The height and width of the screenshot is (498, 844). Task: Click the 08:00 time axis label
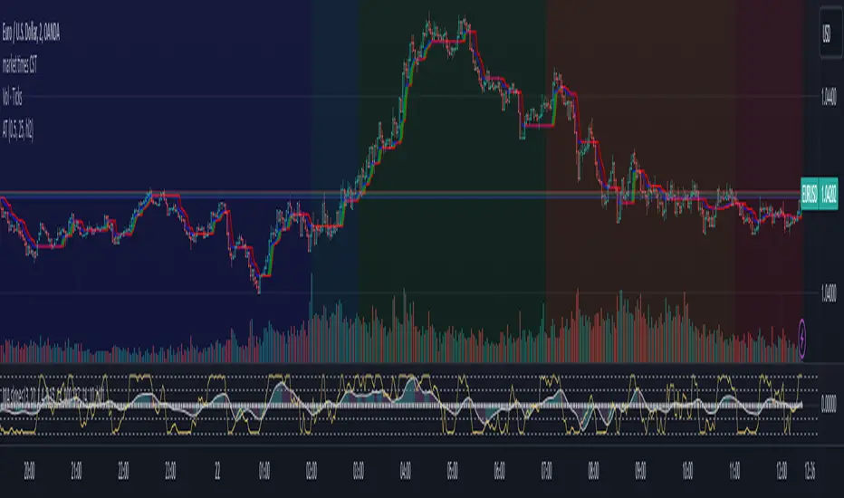pyautogui.click(x=593, y=472)
